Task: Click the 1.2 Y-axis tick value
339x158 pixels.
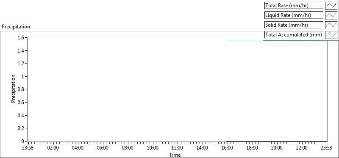Action: pyautogui.click(x=21, y=64)
